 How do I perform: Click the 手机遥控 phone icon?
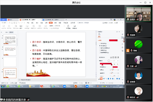point(68,26)
